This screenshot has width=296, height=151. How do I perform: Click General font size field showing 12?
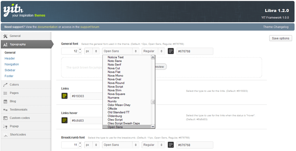[x=70, y=51]
